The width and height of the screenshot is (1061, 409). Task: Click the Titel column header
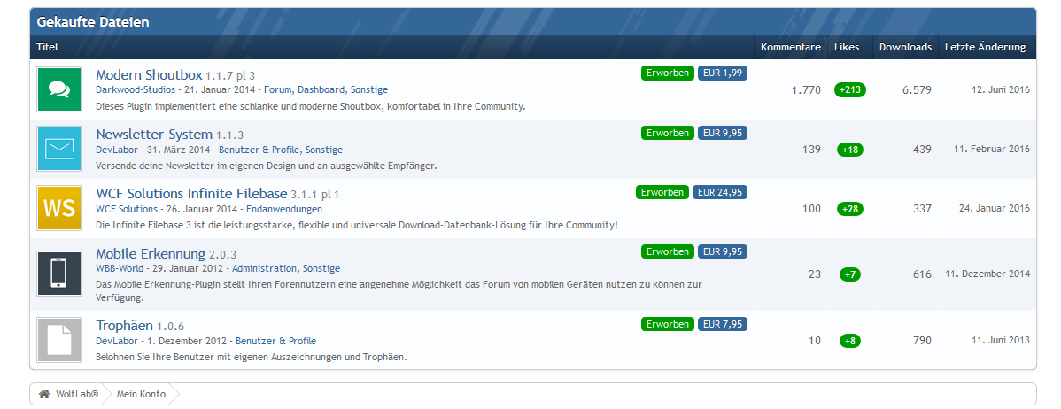(47, 47)
